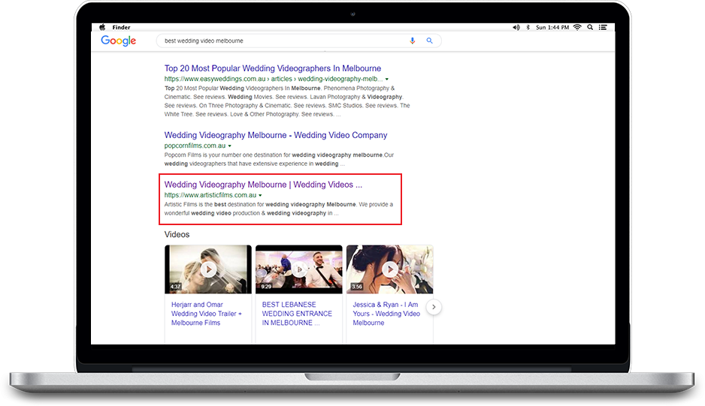Expand the easyweddings URL dropdown arrow
This screenshot has width=705, height=406.
click(x=386, y=80)
